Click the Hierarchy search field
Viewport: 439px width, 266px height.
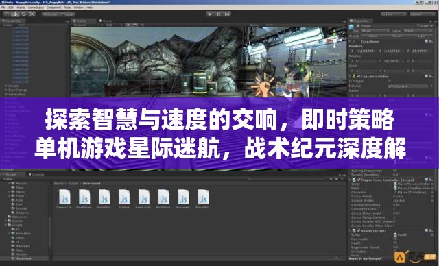(42, 25)
